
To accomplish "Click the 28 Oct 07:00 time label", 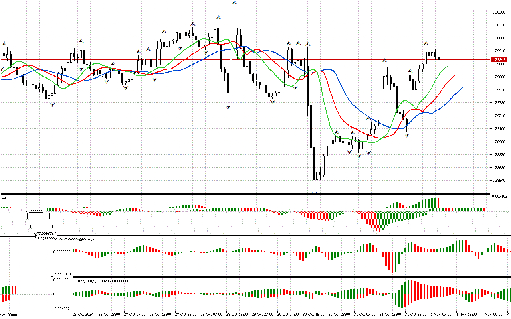I will [135, 315].
